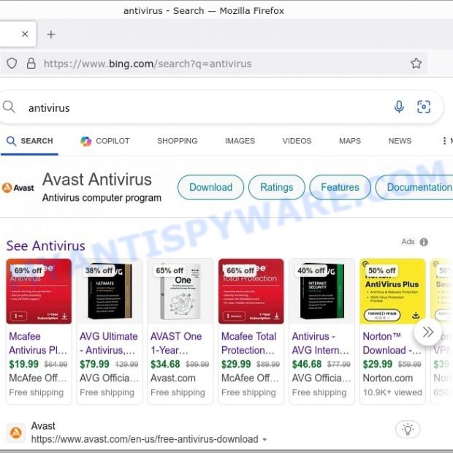Click the antivirus search input field
This screenshot has width=453, height=453.
[x=202, y=107]
